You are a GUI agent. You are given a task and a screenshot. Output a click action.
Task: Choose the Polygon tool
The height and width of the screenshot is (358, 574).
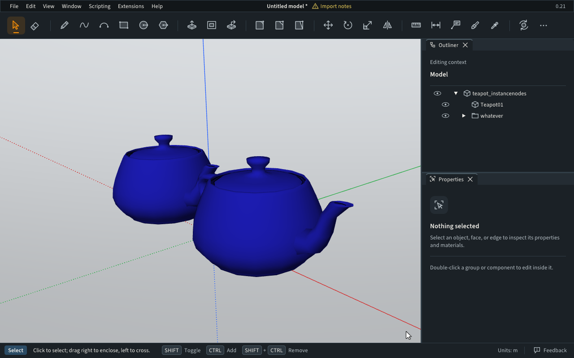(x=163, y=26)
